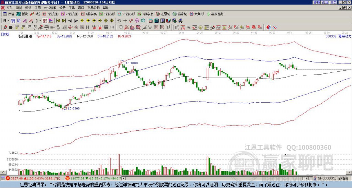352x188 pixels.
Task: Click the 板块 sector button
Action: pyautogui.click(x=22, y=14)
